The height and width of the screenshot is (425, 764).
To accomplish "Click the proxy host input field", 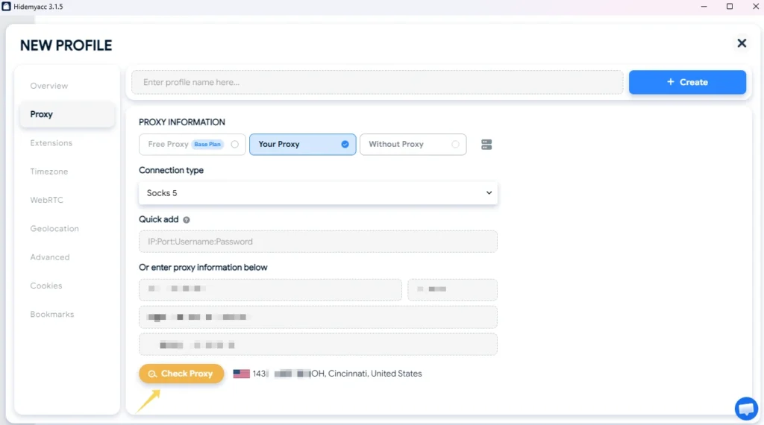I will (x=270, y=289).
